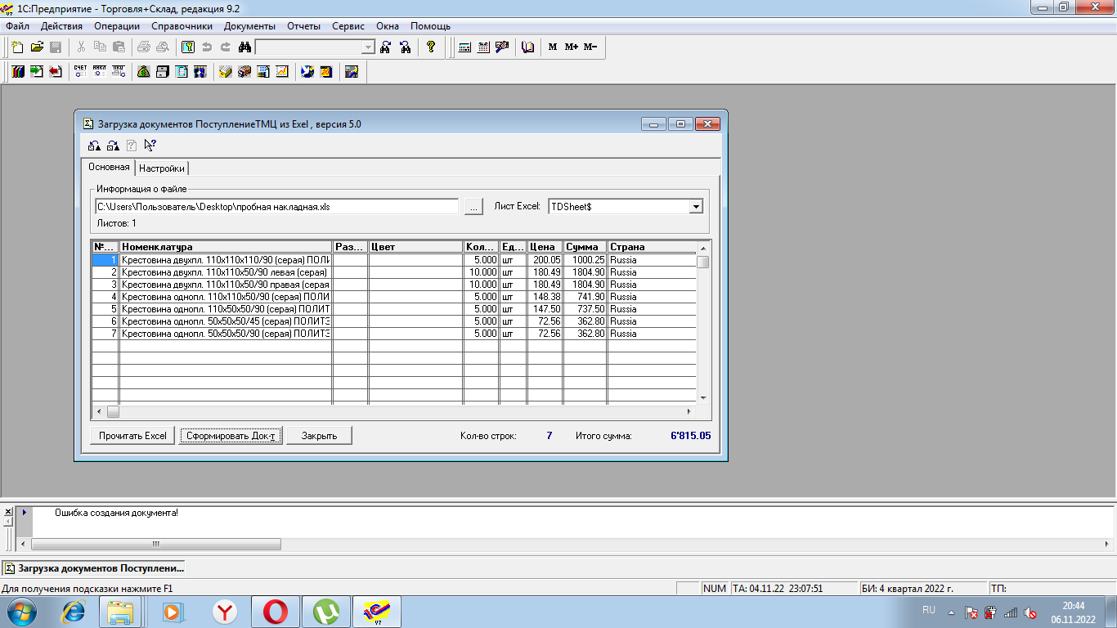Open the Отчеты menu
This screenshot has width=1117, height=628.
pos(303,26)
